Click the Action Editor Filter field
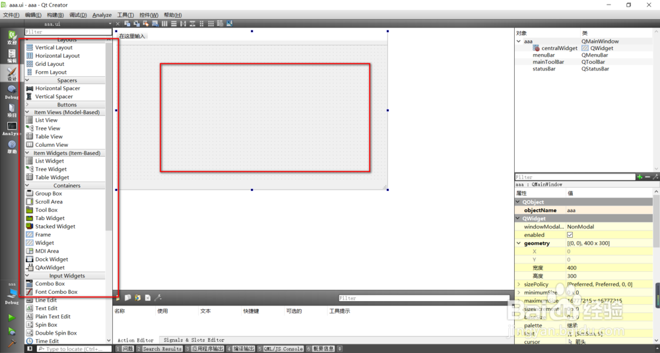This screenshot has width=660, height=353. coord(424,298)
